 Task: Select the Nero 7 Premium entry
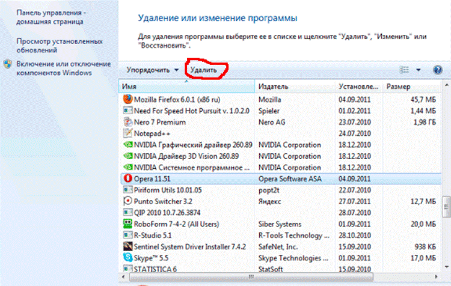pyautogui.click(x=280, y=122)
